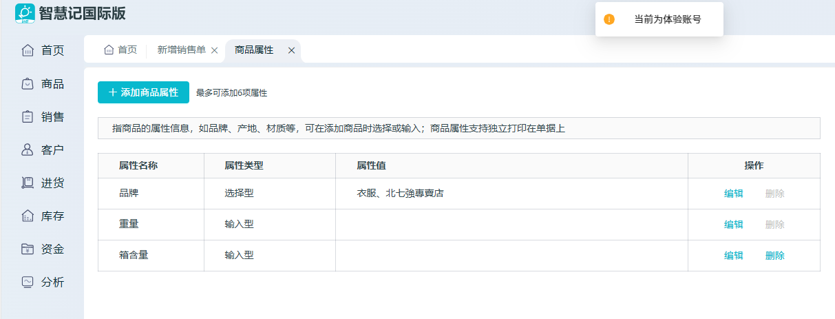The image size is (835, 319).
Task: Open the 商品 shopping bag sidebar icon
Action: pyautogui.click(x=28, y=83)
